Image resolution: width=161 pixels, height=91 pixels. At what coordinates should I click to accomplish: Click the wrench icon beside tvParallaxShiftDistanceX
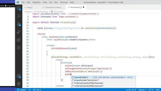pyautogui.click(x=73, y=83)
